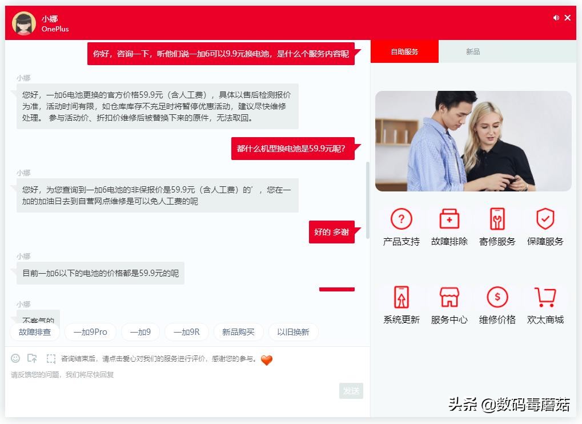
Task: Open the 自助服务 tab
Action: [404, 51]
